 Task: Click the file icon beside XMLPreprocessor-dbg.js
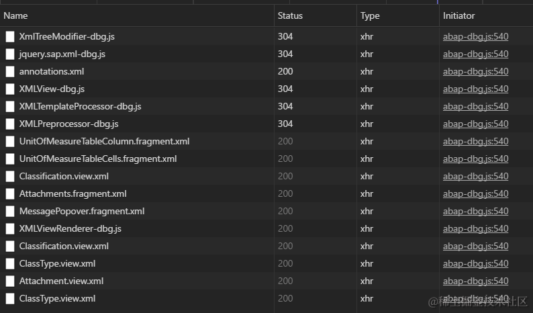point(10,124)
